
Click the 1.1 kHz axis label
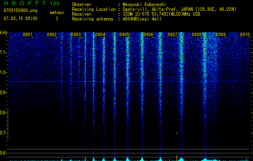(4, 52)
